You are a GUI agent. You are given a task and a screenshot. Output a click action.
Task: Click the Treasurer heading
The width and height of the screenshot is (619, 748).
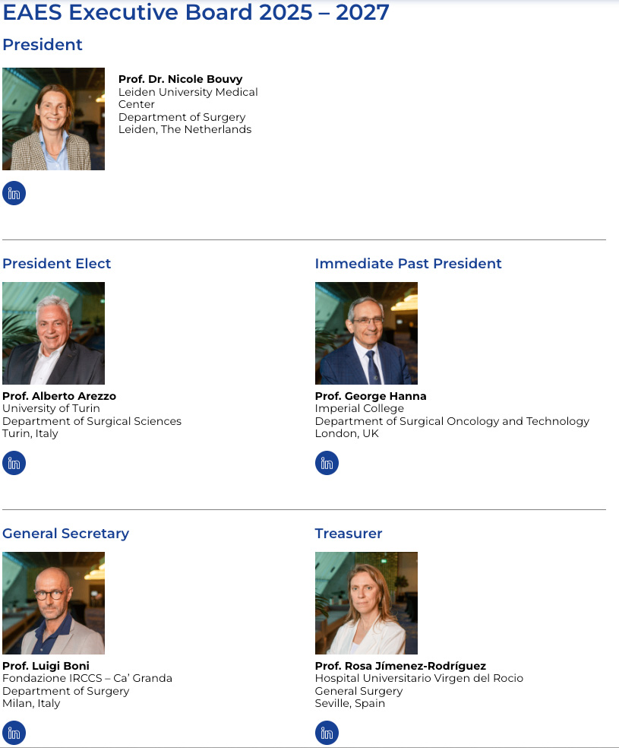point(349,534)
